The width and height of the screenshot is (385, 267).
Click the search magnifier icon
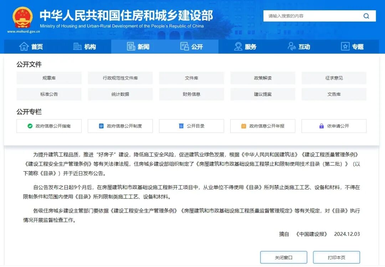click(x=366, y=16)
